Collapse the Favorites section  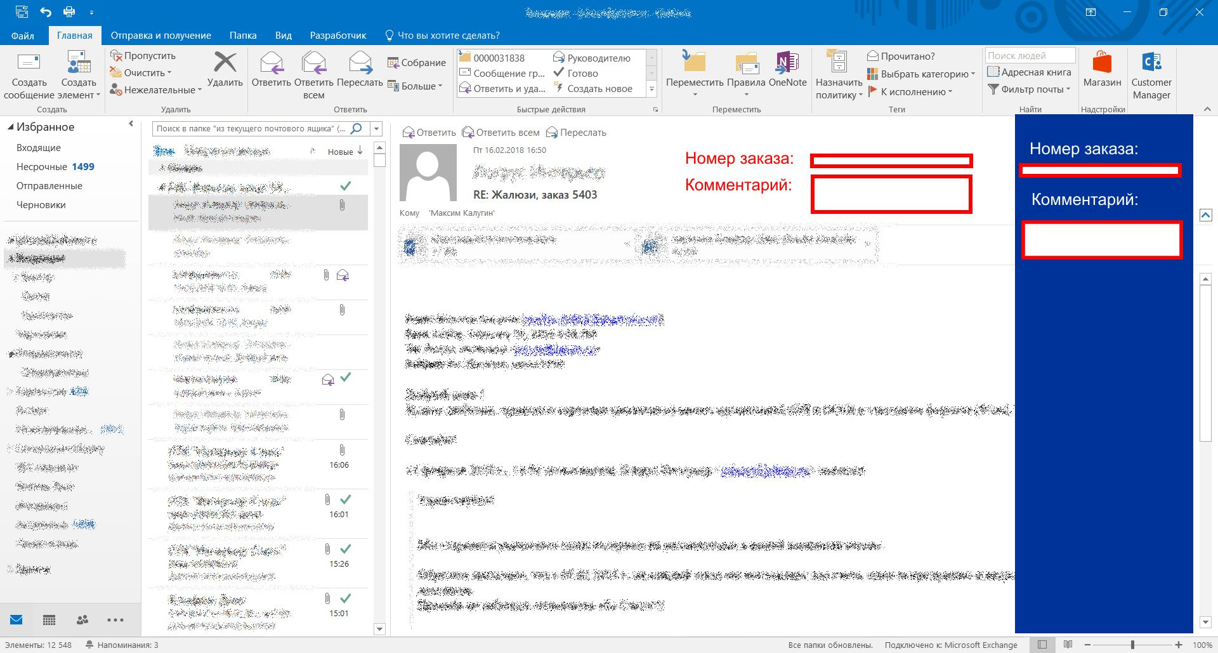tap(10, 127)
